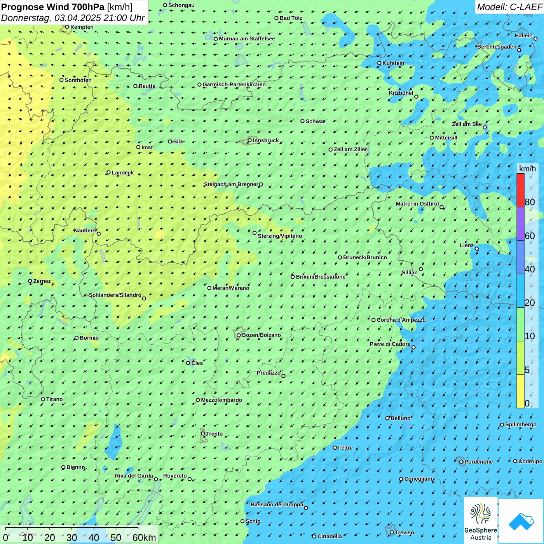Click the 'Prognose Wind 700hPa [km/h]' title
Image resolution: width=544 pixels, height=544 pixels.
click(x=67, y=7)
